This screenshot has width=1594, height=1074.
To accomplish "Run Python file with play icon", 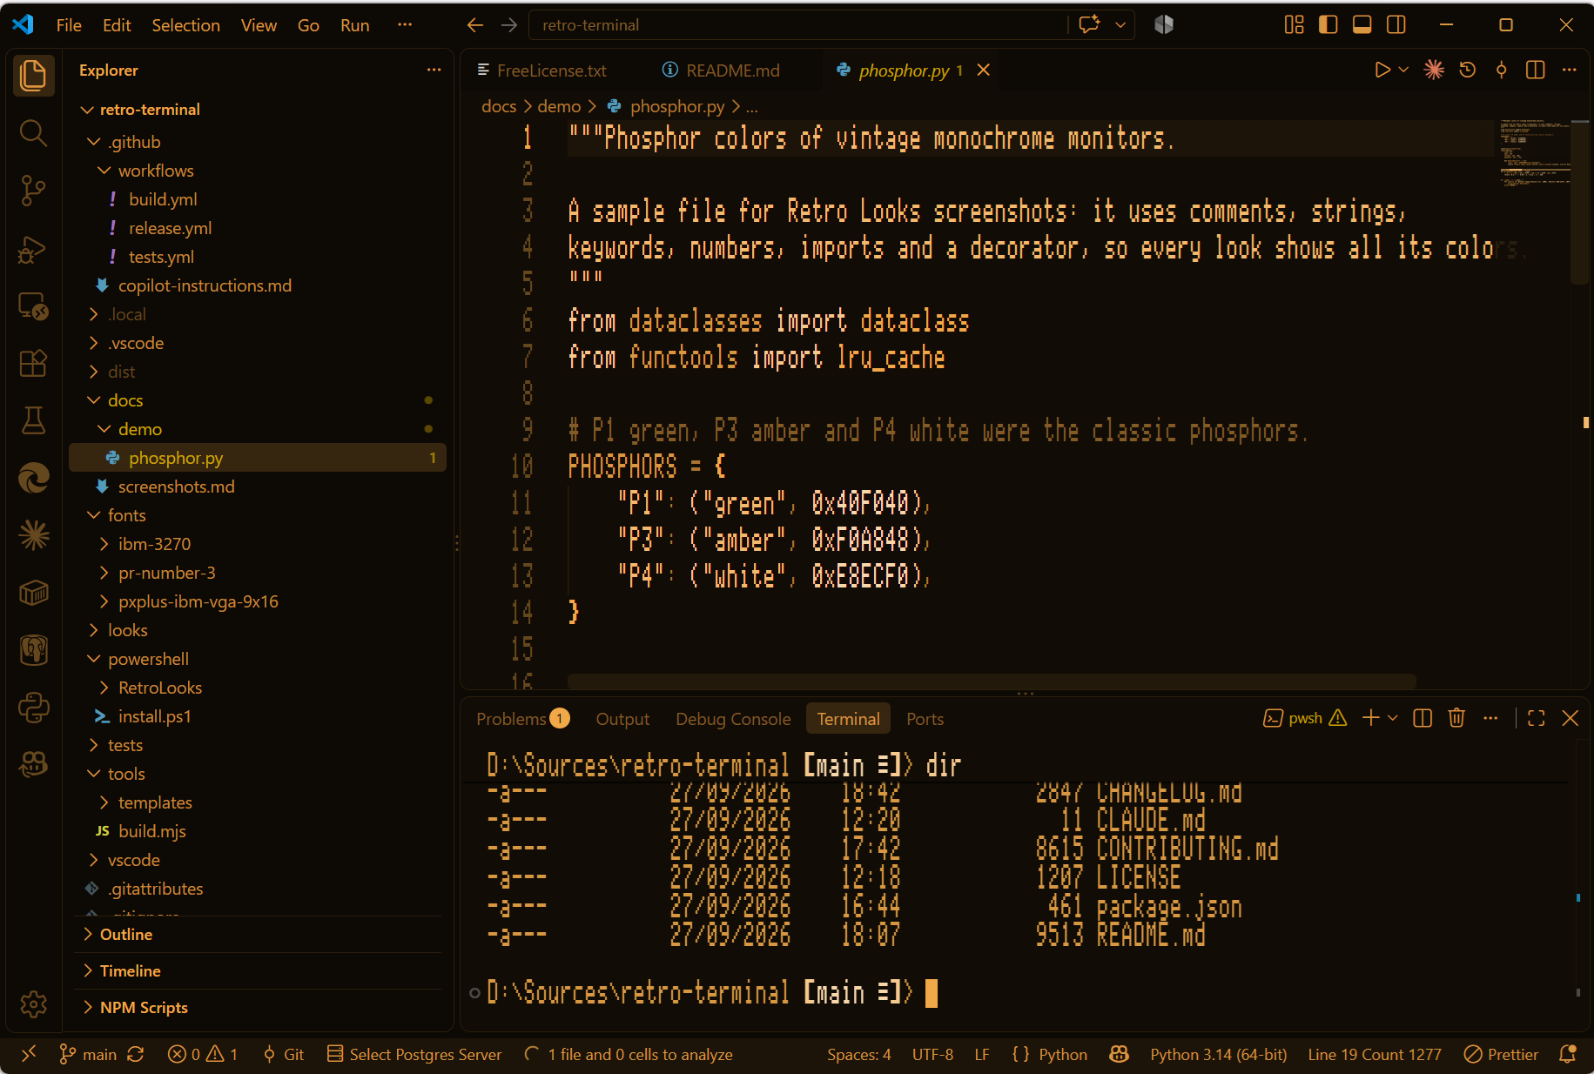I will click(x=1382, y=70).
